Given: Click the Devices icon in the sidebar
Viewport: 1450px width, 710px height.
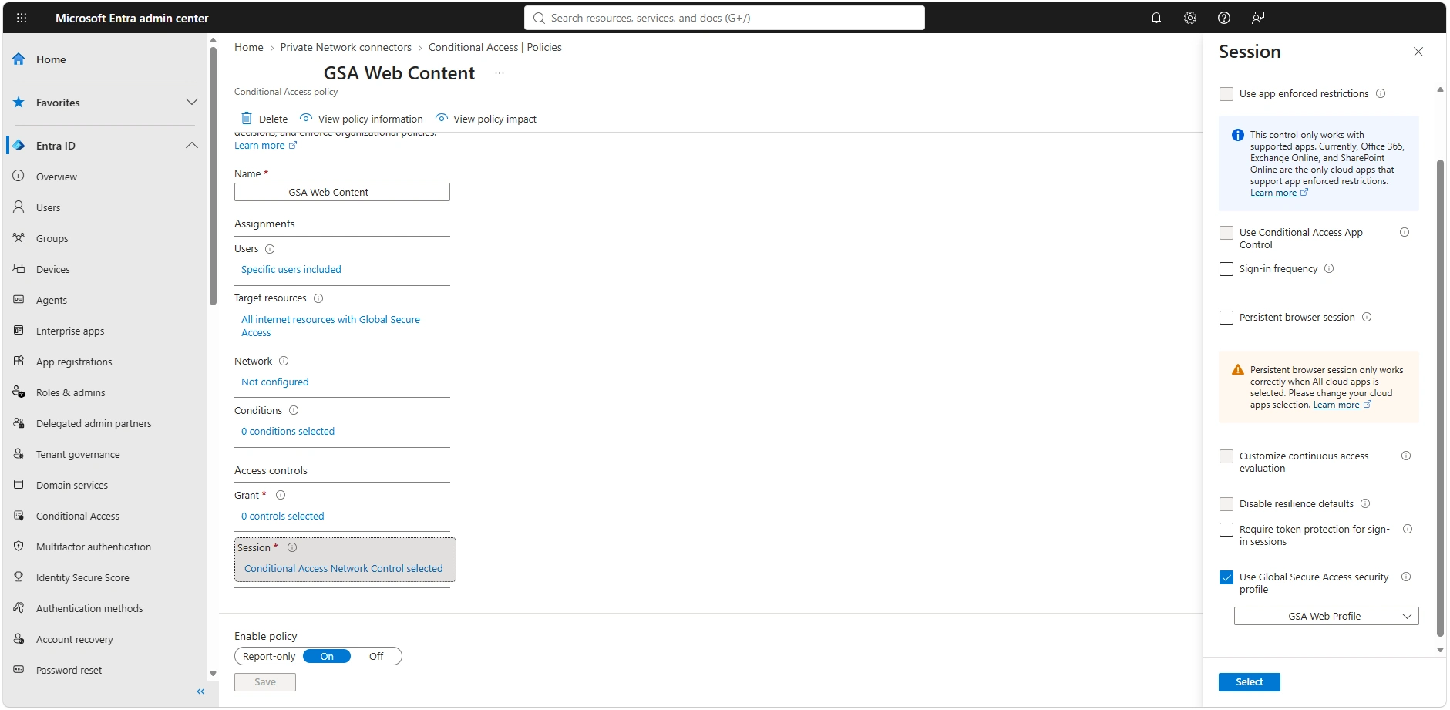Looking at the screenshot, I should click(19, 269).
